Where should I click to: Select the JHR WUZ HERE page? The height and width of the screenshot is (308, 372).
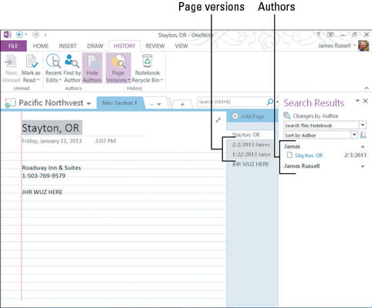pyautogui.click(x=250, y=164)
